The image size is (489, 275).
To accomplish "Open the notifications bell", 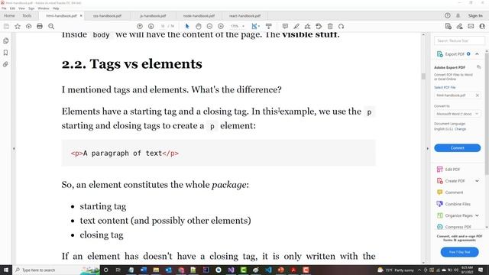I will [458, 15].
